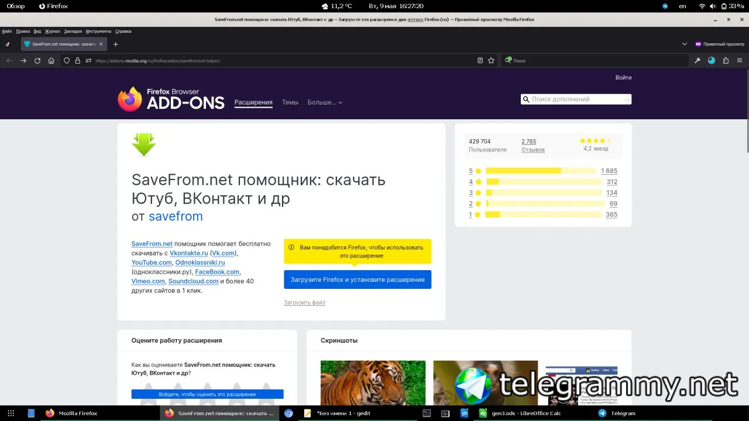
Task: Open the clock and date indicator
Action: point(396,6)
